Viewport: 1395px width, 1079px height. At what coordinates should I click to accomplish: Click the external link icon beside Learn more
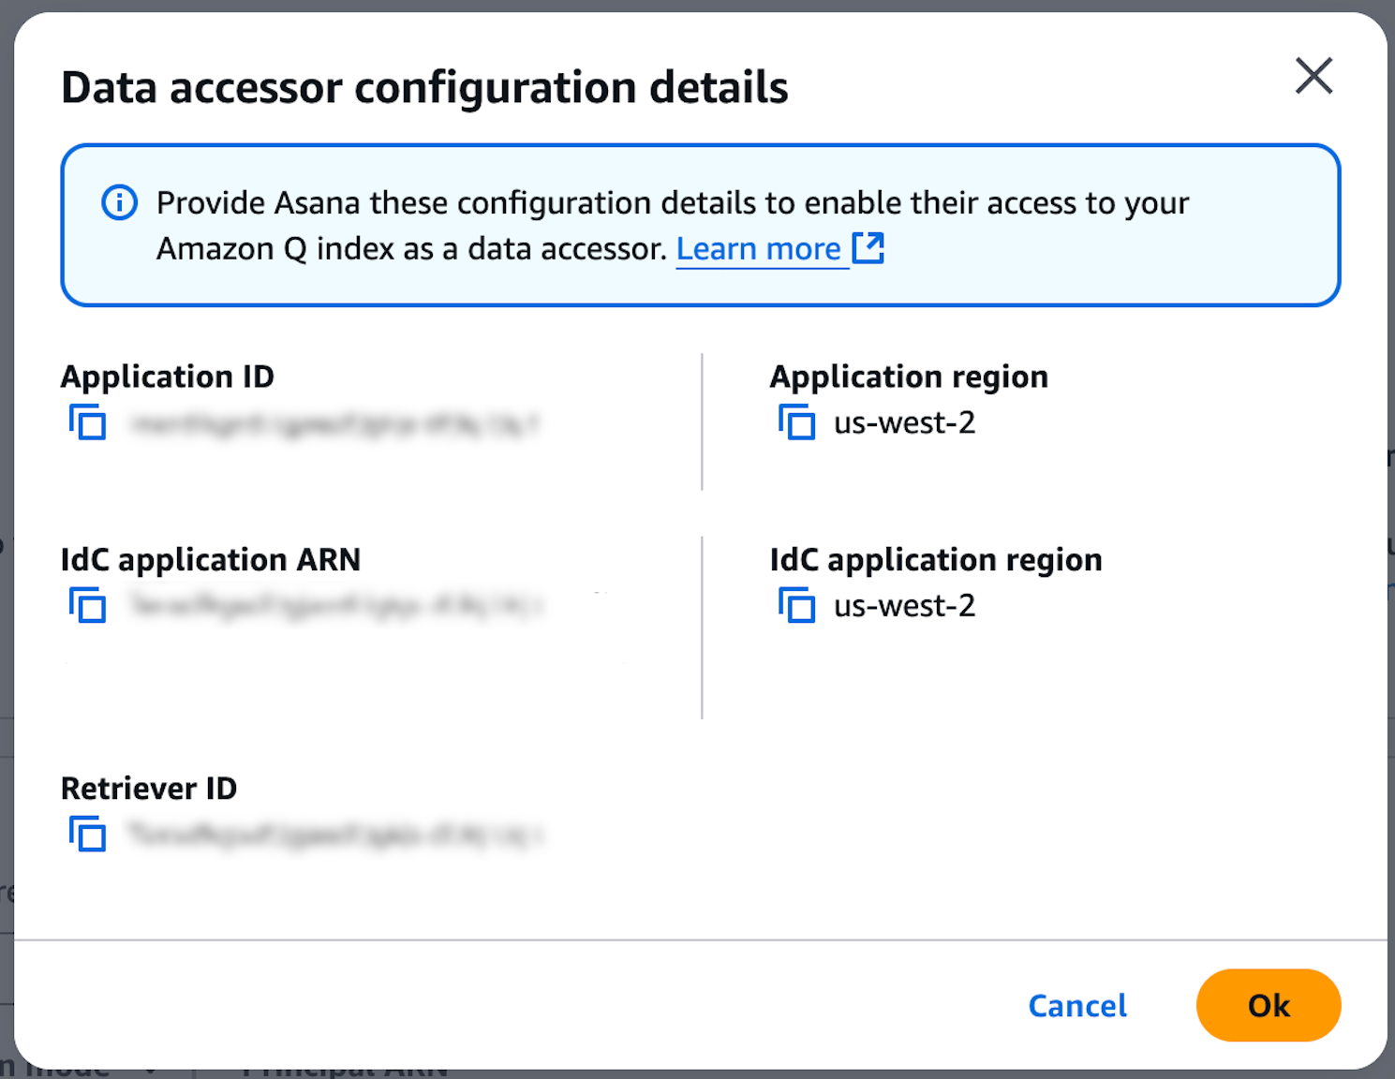coord(868,248)
